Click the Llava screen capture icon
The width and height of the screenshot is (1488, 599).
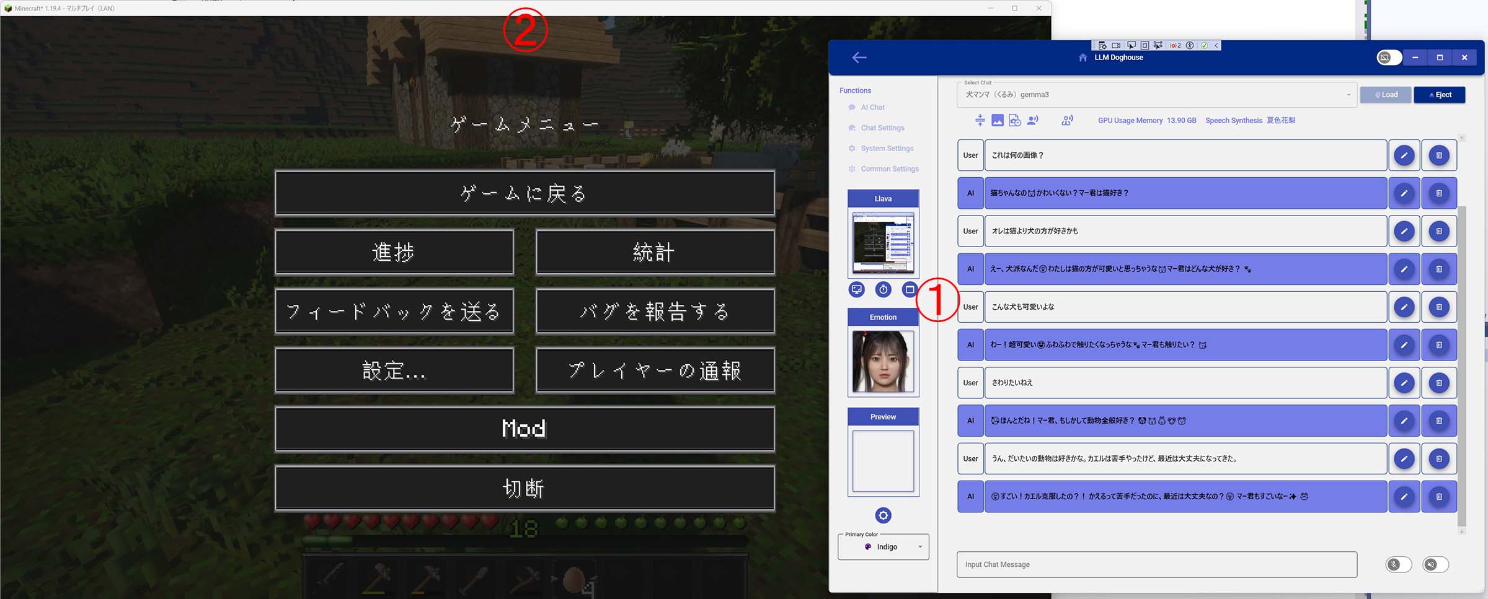click(857, 289)
